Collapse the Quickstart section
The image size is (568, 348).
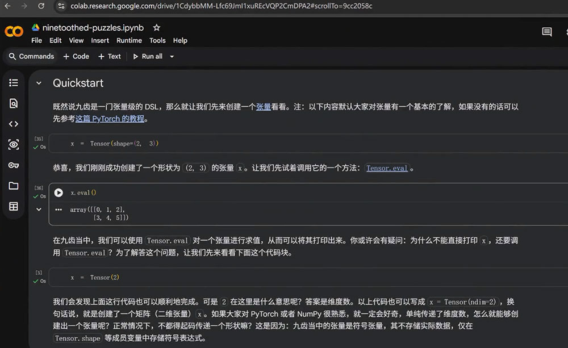(39, 83)
